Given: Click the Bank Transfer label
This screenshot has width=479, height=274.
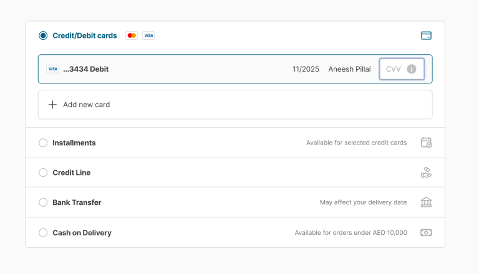Looking at the screenshot, I should (77, 202).
